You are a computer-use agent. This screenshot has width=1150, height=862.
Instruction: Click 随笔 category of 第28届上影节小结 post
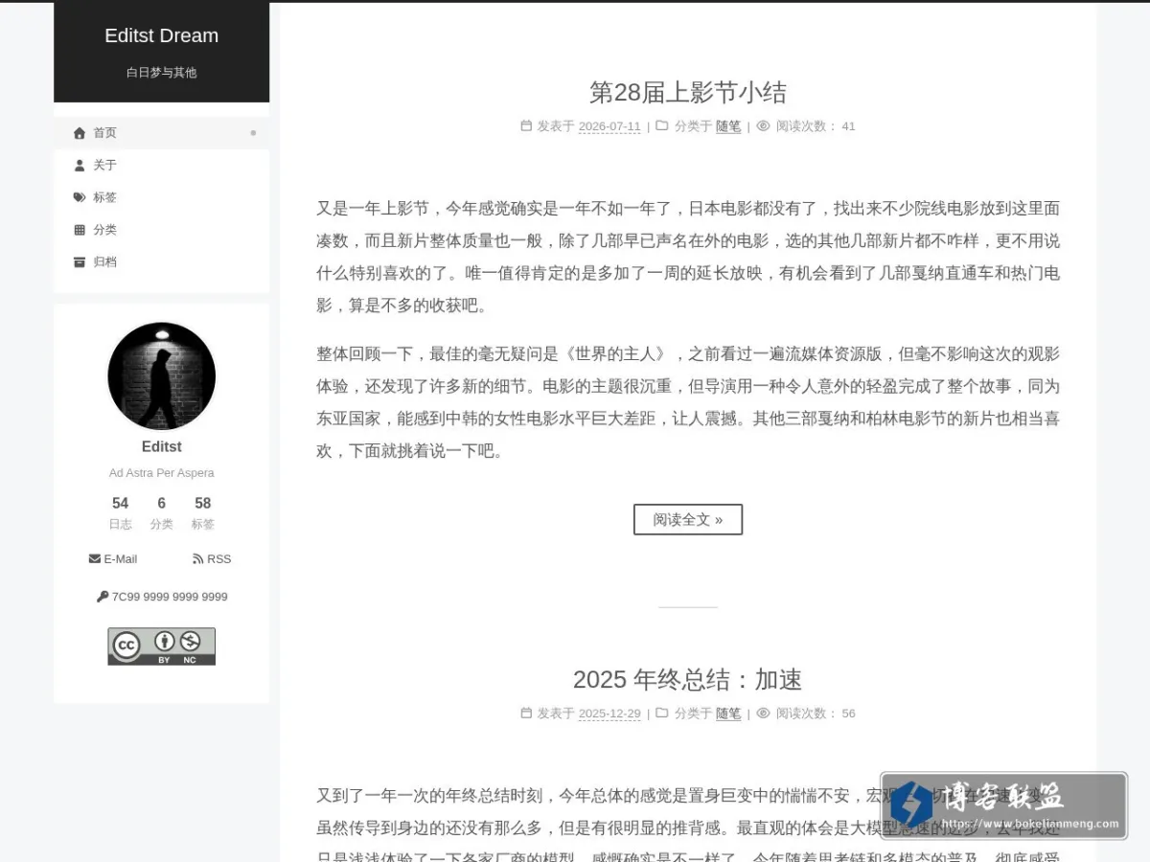(x=728, y=126)
